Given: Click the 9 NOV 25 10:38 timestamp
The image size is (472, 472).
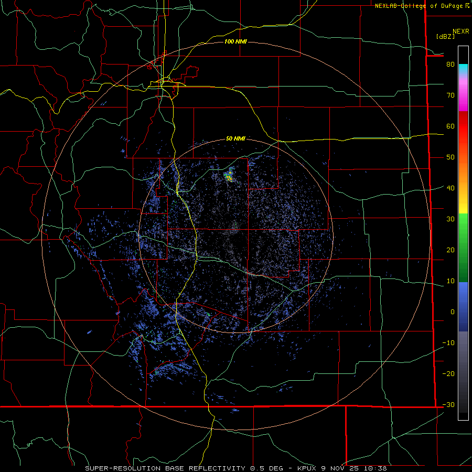Looking at the screenshot, I should pyautogui.click(x=353, y=468).
